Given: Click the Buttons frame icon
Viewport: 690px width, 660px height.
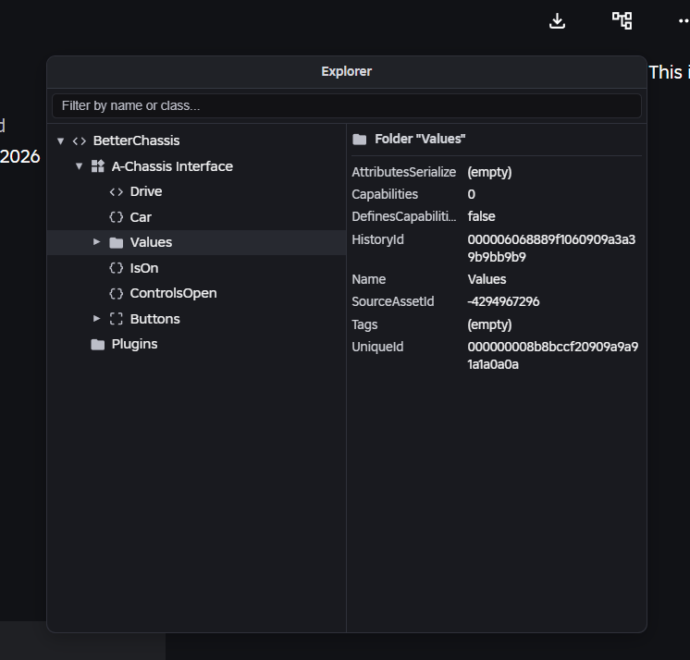Looking at the screenshot, I should pos(117,319).
